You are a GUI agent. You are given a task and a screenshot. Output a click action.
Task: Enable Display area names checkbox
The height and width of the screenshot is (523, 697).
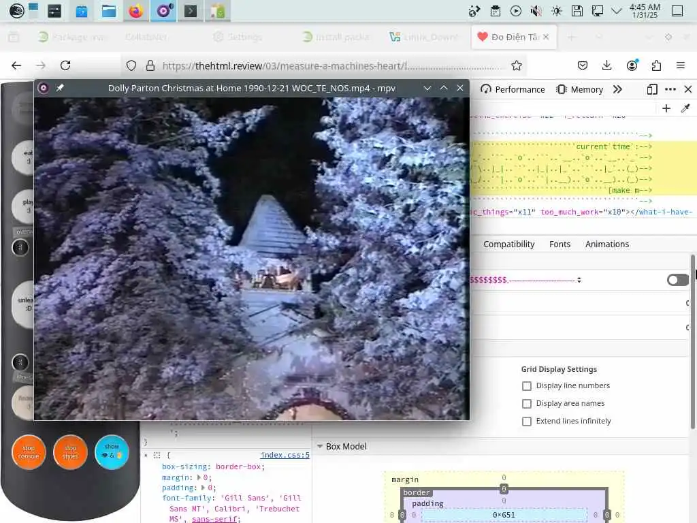tap(527, 403)
